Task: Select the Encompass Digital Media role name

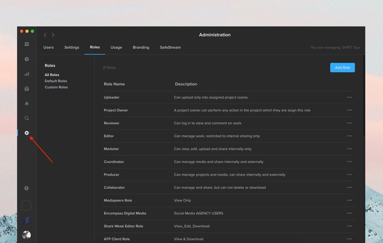Action: coord(125,213)
